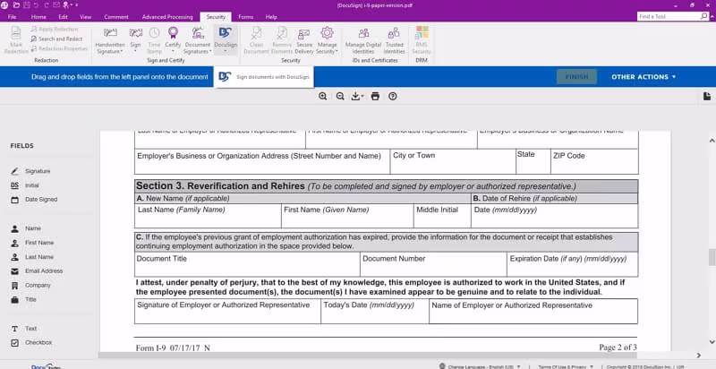Click the email envelope icon in title bar
This screenshot has height=369, width=716.
(x=56, y=5)
